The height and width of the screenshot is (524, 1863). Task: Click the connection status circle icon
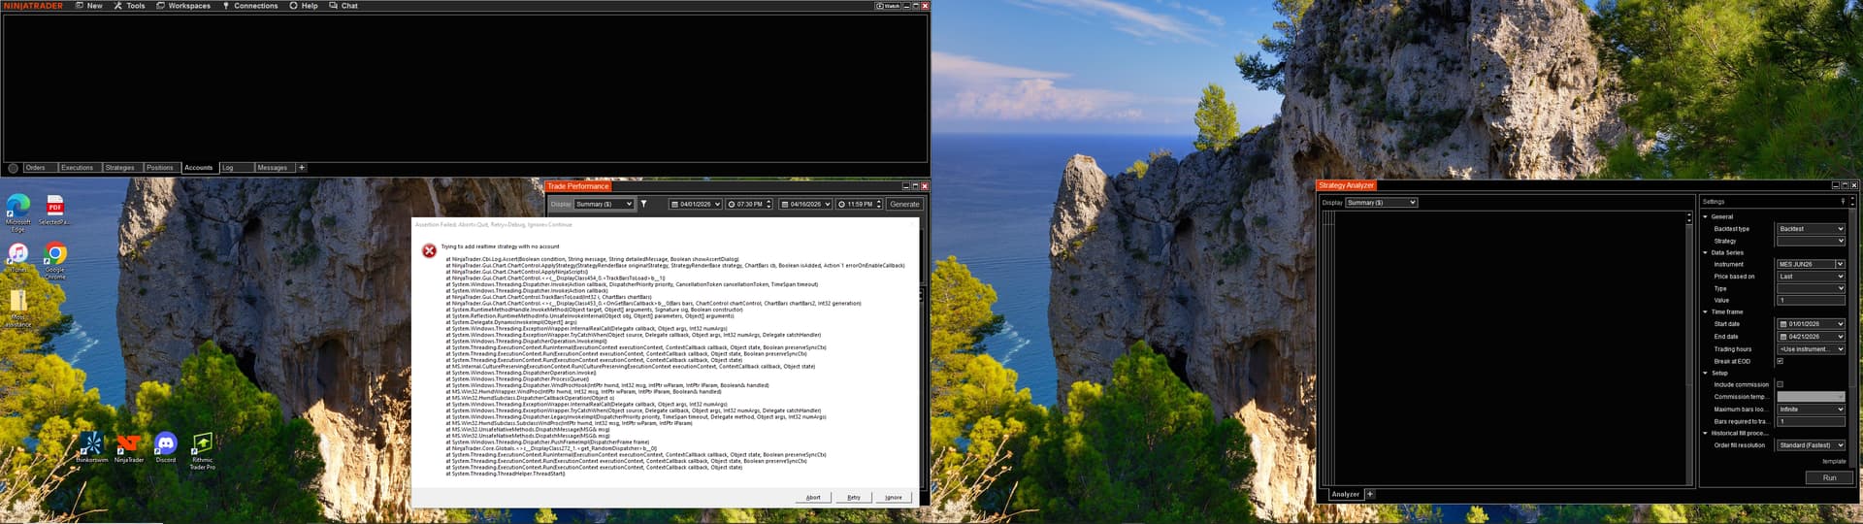tap(13, 168)
